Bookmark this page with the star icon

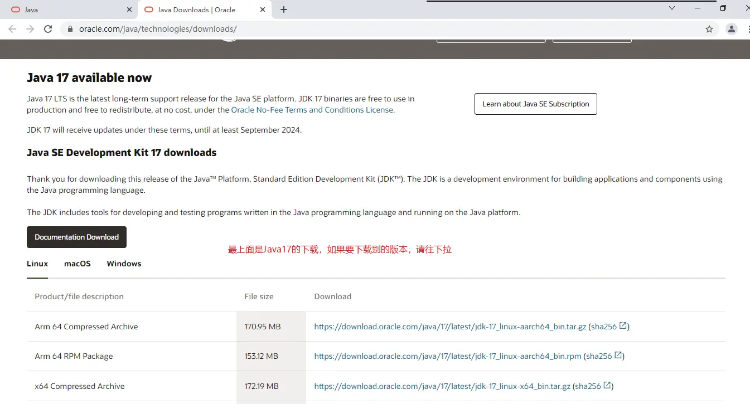709,29
